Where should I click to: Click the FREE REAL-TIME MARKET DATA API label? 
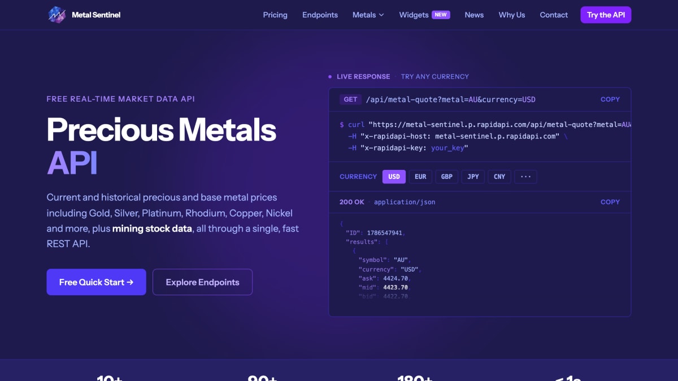120,99
